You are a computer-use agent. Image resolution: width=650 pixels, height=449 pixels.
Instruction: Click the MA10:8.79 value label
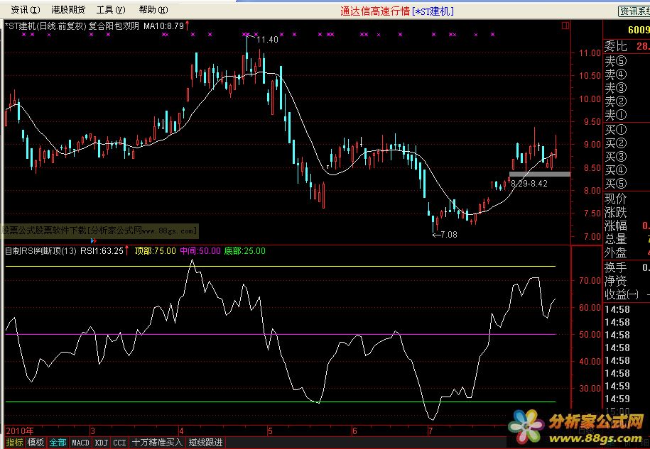coord(164,26)
